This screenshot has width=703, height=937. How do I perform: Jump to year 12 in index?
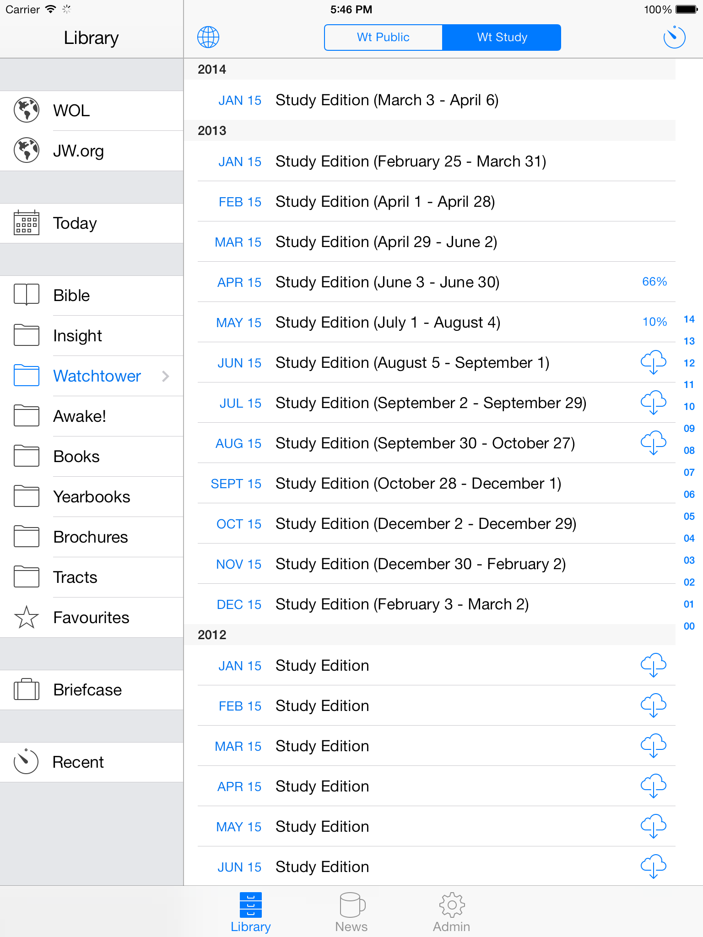[689, 363]
